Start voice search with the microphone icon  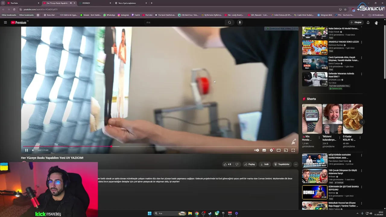coord(240,22)
